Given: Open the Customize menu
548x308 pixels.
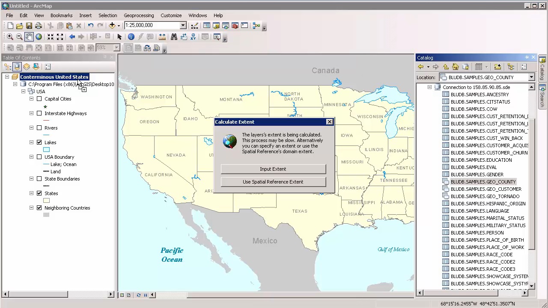Looking at the screenshot, I should 171,15.
